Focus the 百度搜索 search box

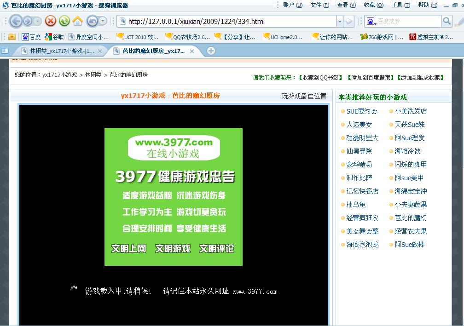click(x=409, y=21)
